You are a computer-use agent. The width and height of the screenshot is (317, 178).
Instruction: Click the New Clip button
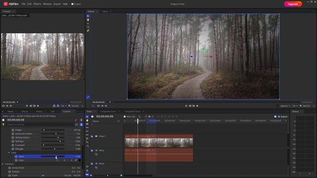(x=129, y=117)
